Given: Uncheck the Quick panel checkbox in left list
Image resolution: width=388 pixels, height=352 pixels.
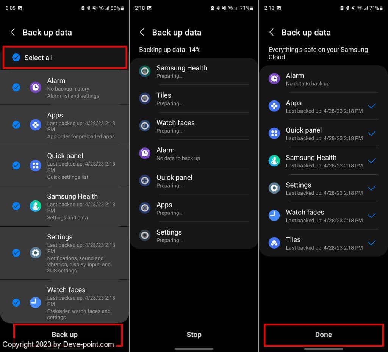Looking at the screenshot, I should [16, 165].
